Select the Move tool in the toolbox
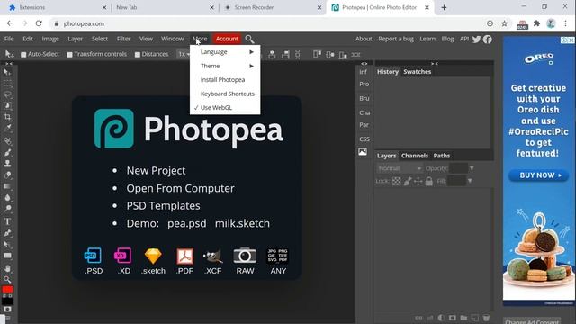This screenshot has height=324, width=576. click(7, 72)
